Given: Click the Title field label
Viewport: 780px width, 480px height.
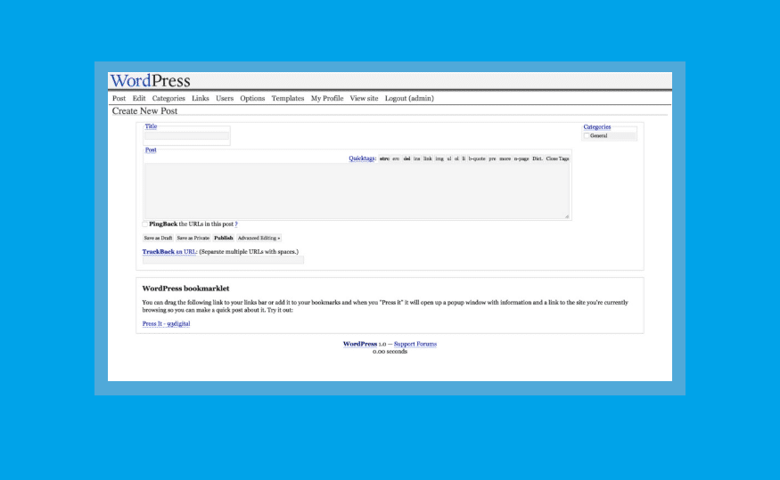Looking at the screenshot, I should [x=151, y=126].
